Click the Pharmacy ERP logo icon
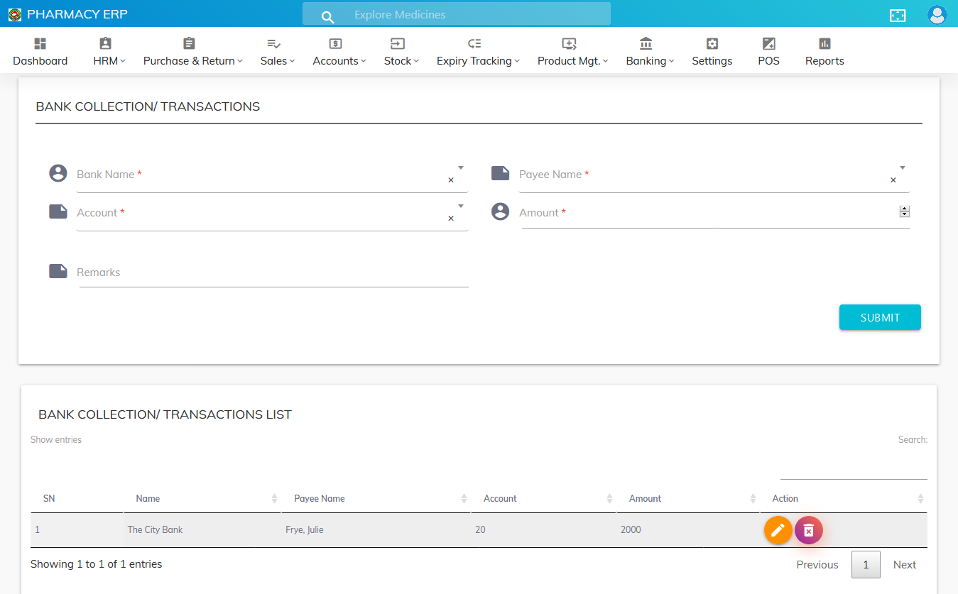958x594 pixels. [15, 15]
